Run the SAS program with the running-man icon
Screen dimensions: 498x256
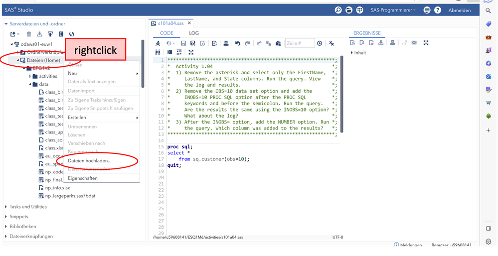(x=158, y=43)
